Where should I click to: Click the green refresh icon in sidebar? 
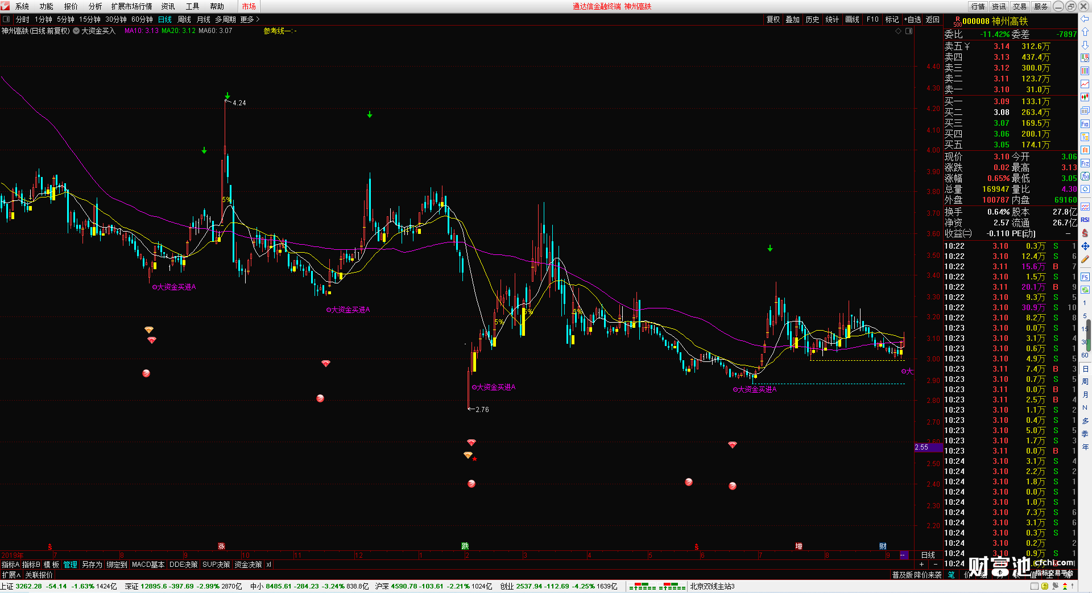pos(1085,290)
